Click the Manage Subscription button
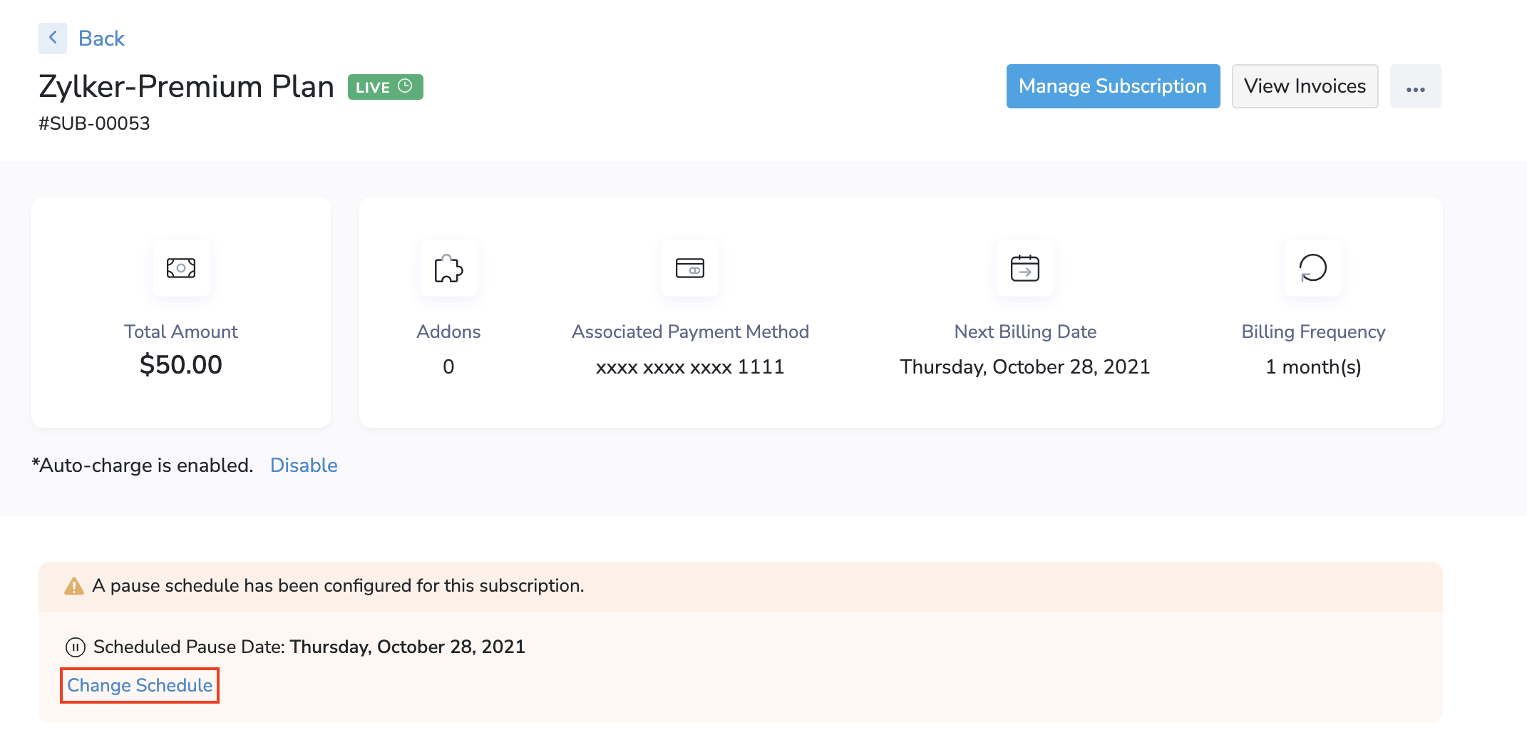 (x=1112, y=86)
